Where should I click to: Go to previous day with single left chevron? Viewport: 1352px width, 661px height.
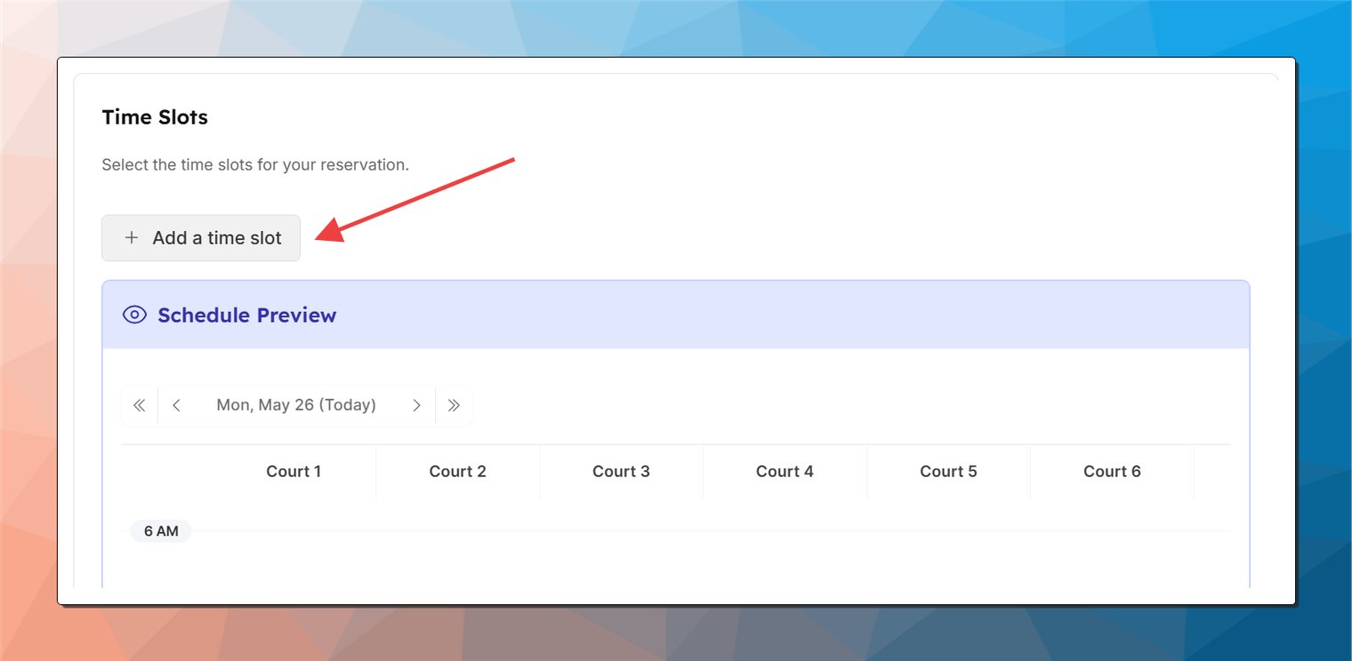177,405
